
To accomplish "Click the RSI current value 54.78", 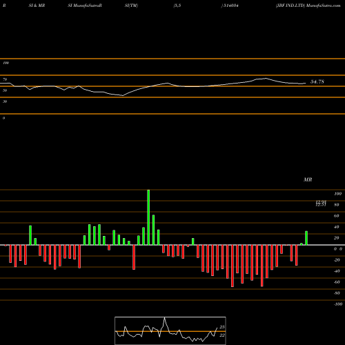I will tap(317, 81).
